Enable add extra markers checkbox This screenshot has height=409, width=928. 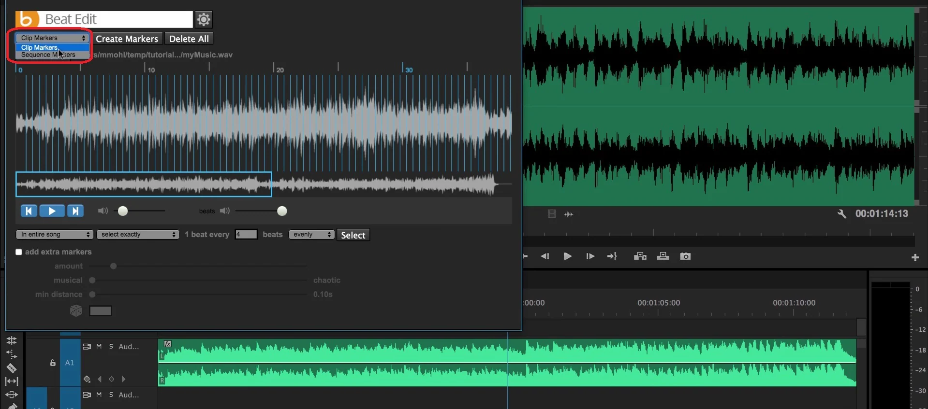19,252
